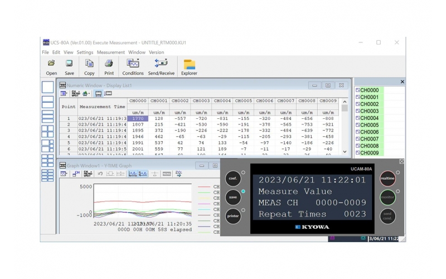This screenshot has width=446, height=279.
Task: Open the View menu
Action: click(x=68, y=52)
